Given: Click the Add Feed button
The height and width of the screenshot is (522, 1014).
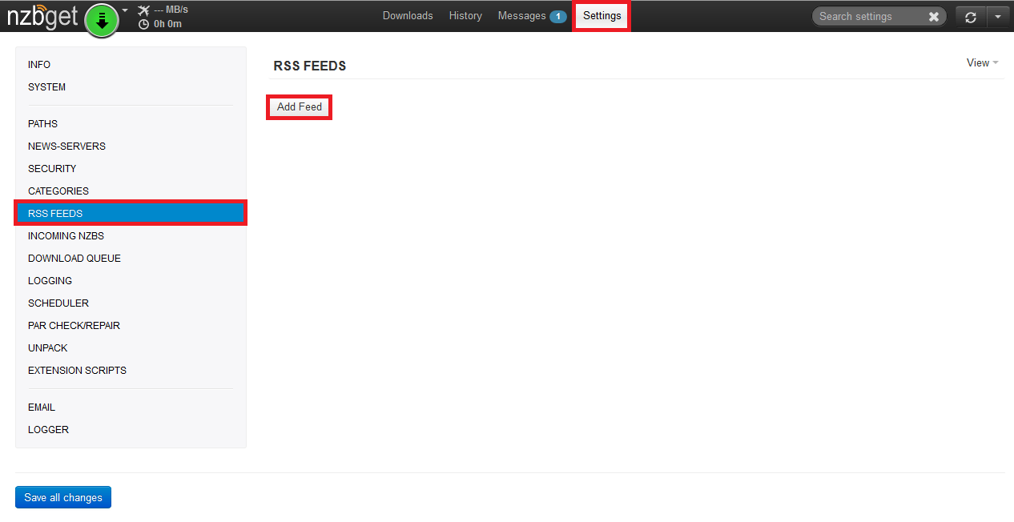Looking at the screenshot, I should point(300,107).
